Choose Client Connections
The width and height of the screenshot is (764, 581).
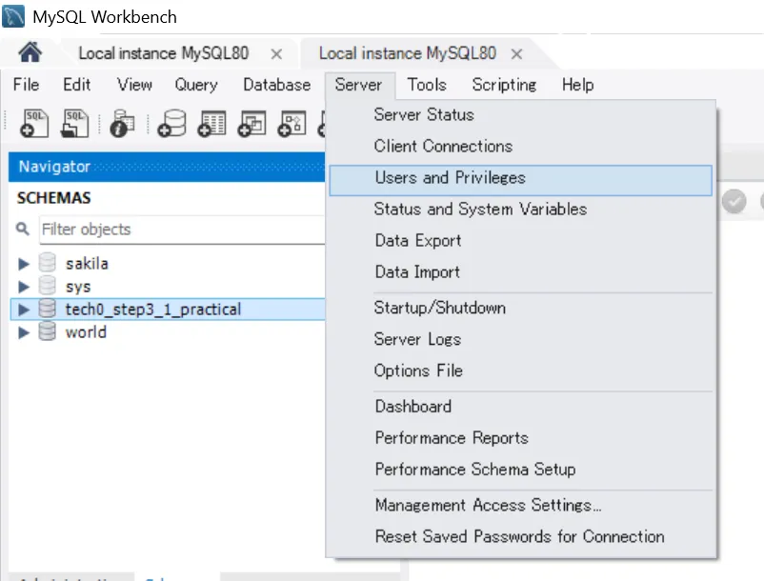click(x=521, y=146)
